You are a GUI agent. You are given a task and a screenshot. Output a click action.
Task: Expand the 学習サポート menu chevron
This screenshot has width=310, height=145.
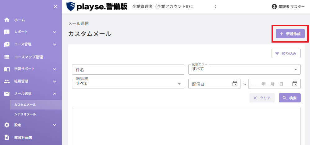pos(55,69)
